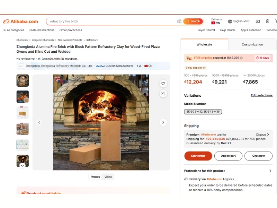Image resolution: width=277 pixels, height=208 pixels.
Task: Open the Edit selections link
Action: (261, 95)
